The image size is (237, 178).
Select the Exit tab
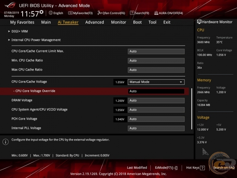(x=167, y=22)
